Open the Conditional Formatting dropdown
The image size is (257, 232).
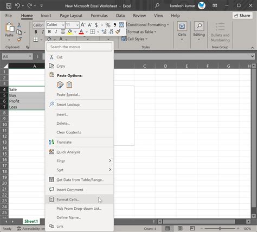tap(148, 25)
